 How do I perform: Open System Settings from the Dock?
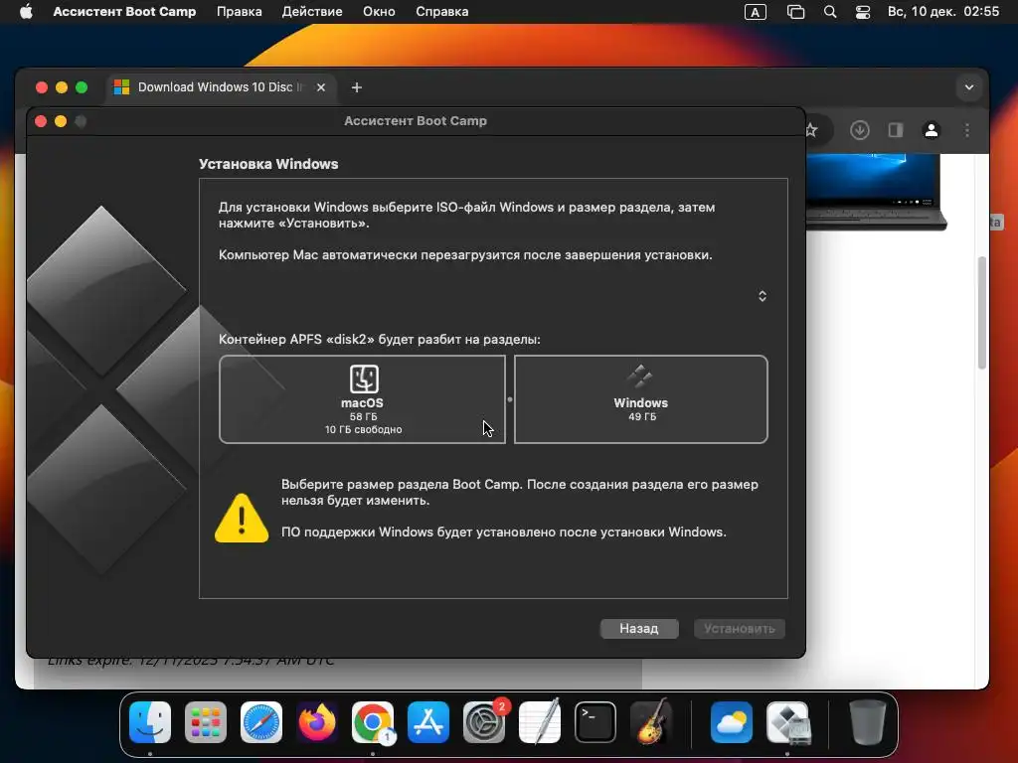pyautogui.click(x=484, y=721)
